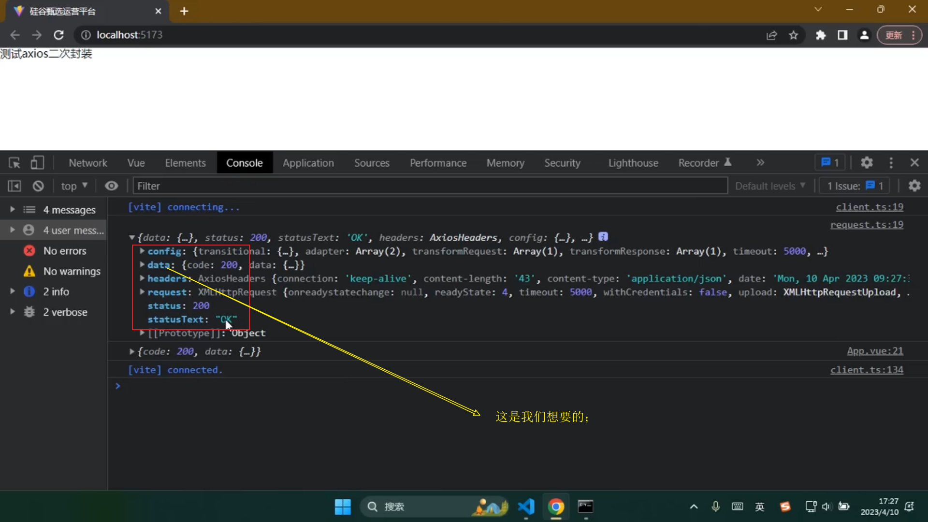Click the browser forward arrow

pyautogui.click(x=37, y=35)
